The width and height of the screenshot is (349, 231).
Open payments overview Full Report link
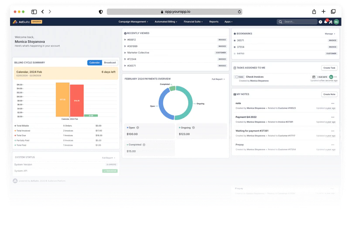pos(218,79)
